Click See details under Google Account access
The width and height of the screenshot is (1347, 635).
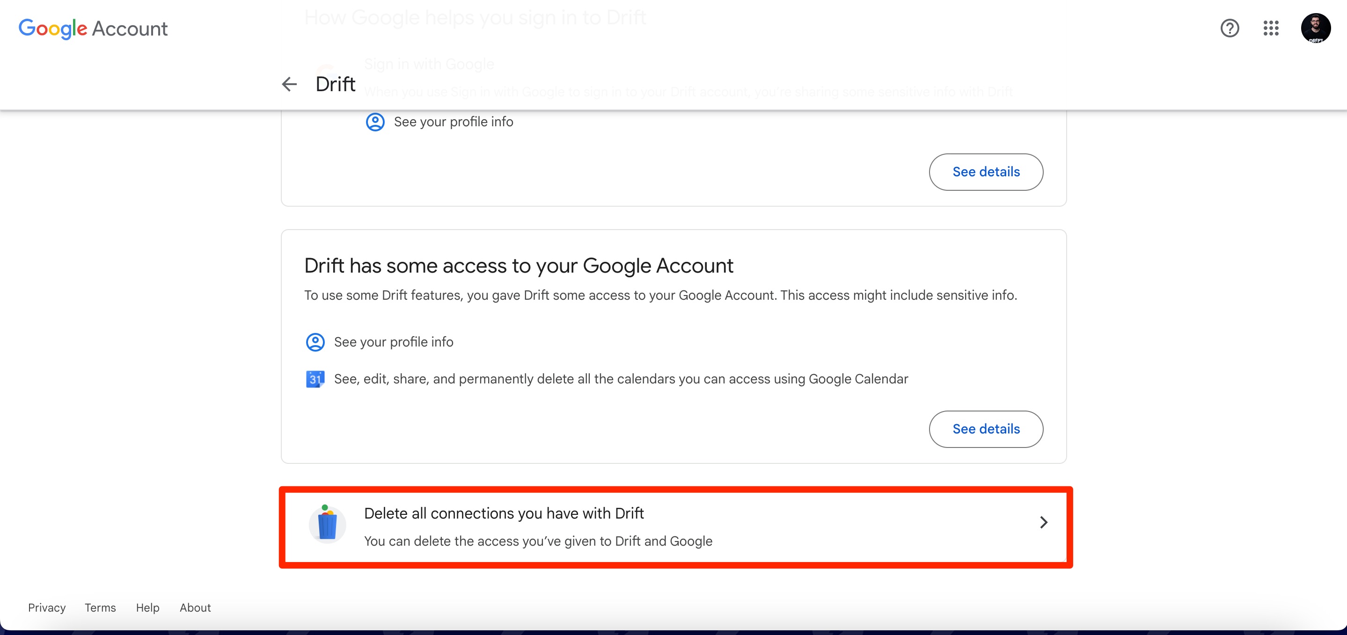986,429
